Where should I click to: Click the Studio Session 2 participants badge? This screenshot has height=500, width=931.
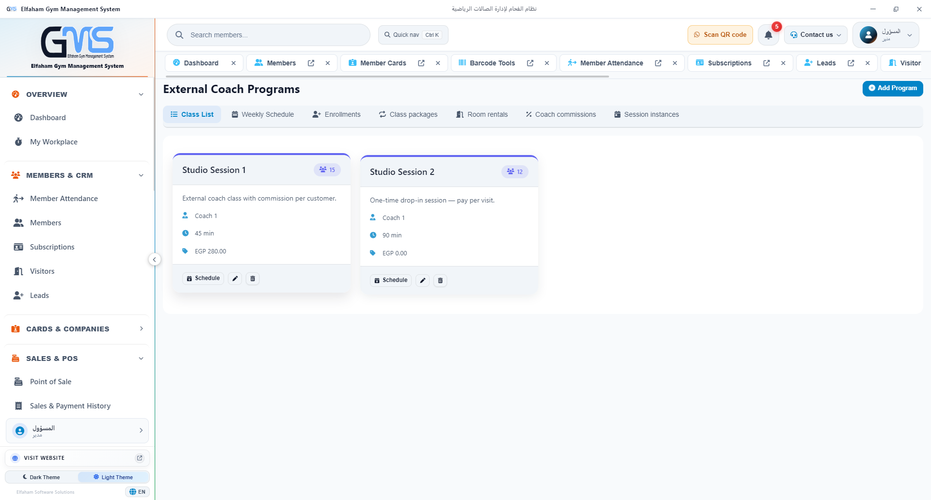click(x=515, y=172)
